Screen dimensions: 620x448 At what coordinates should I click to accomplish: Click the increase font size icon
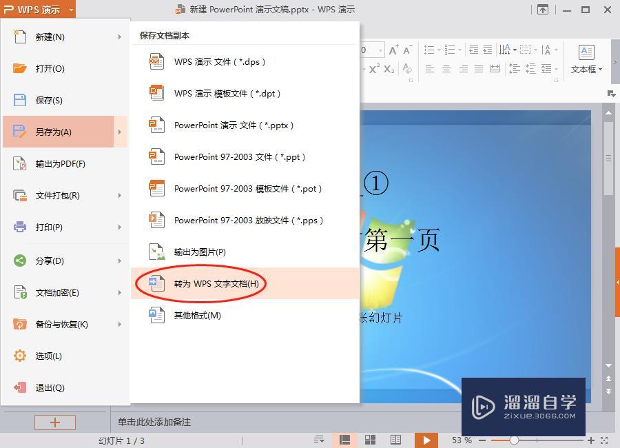(x=393, y=50)
